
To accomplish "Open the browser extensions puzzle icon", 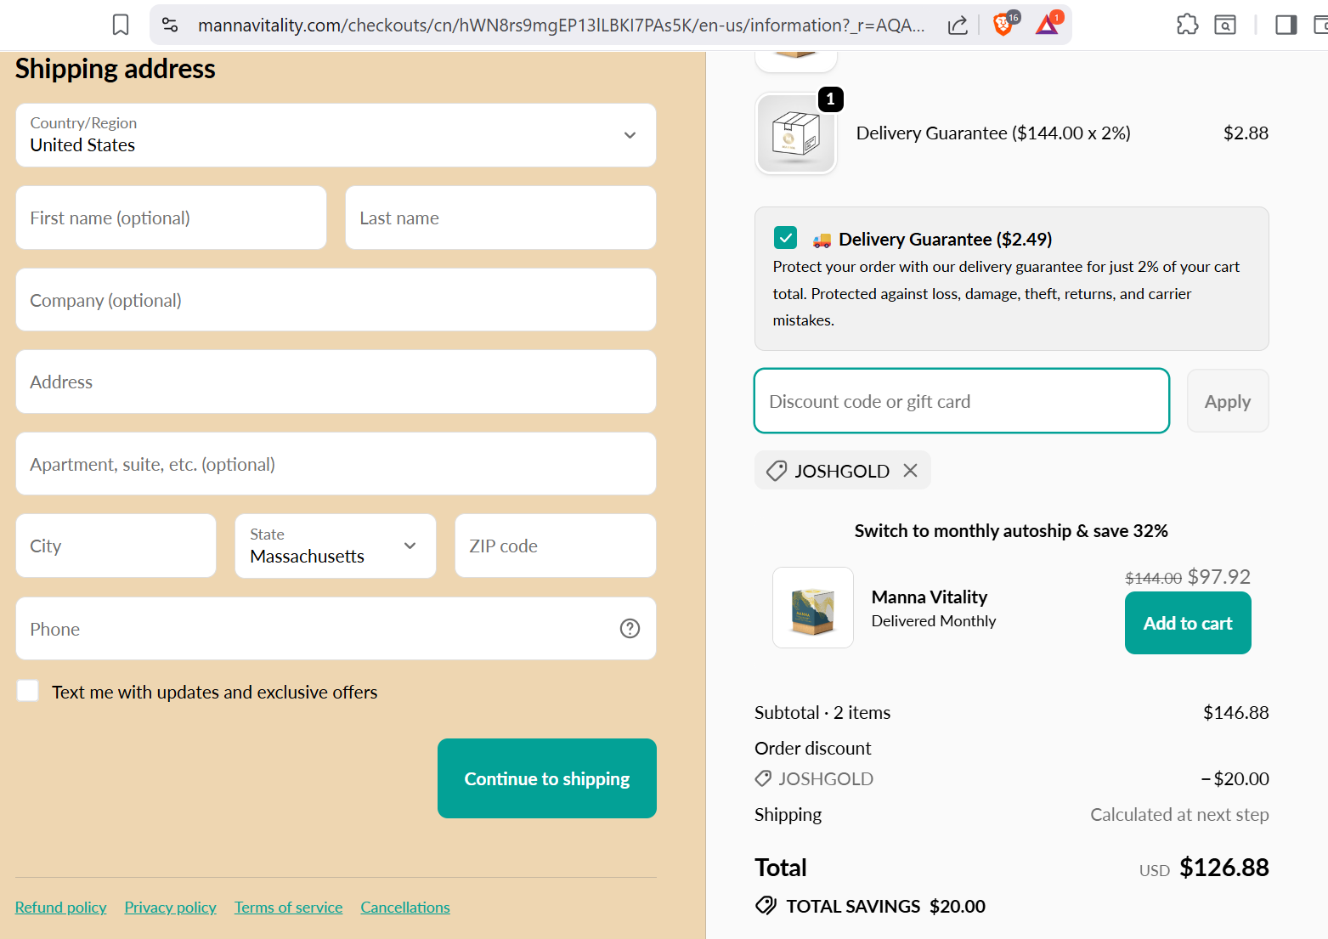I will 1187,25.
